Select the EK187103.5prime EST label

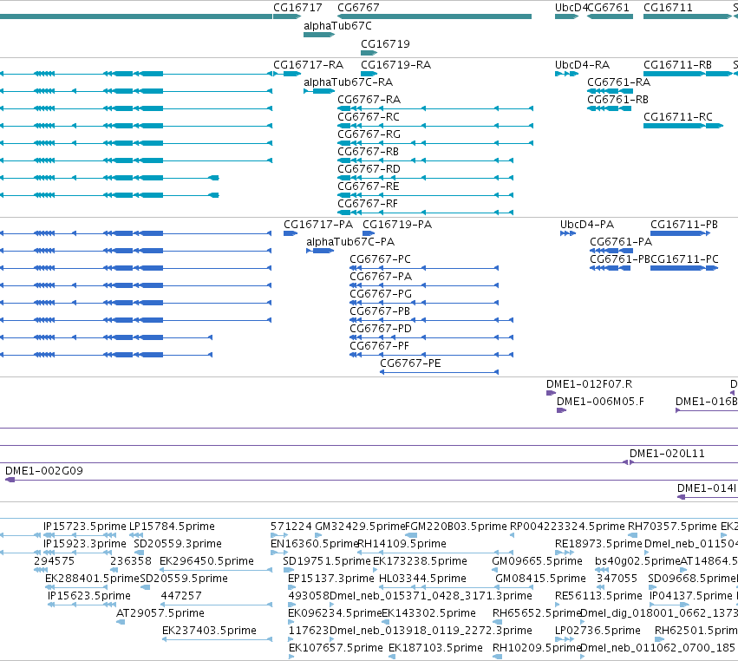pyautogui.click(x=435, y=647)
